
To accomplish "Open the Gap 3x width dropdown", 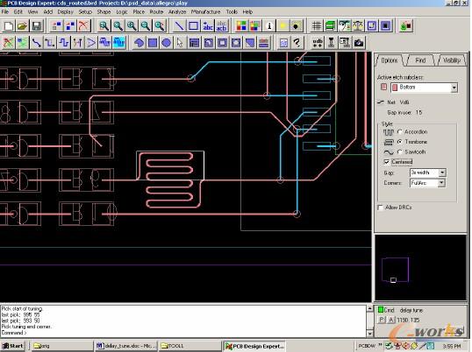I will tap(442, 172).
